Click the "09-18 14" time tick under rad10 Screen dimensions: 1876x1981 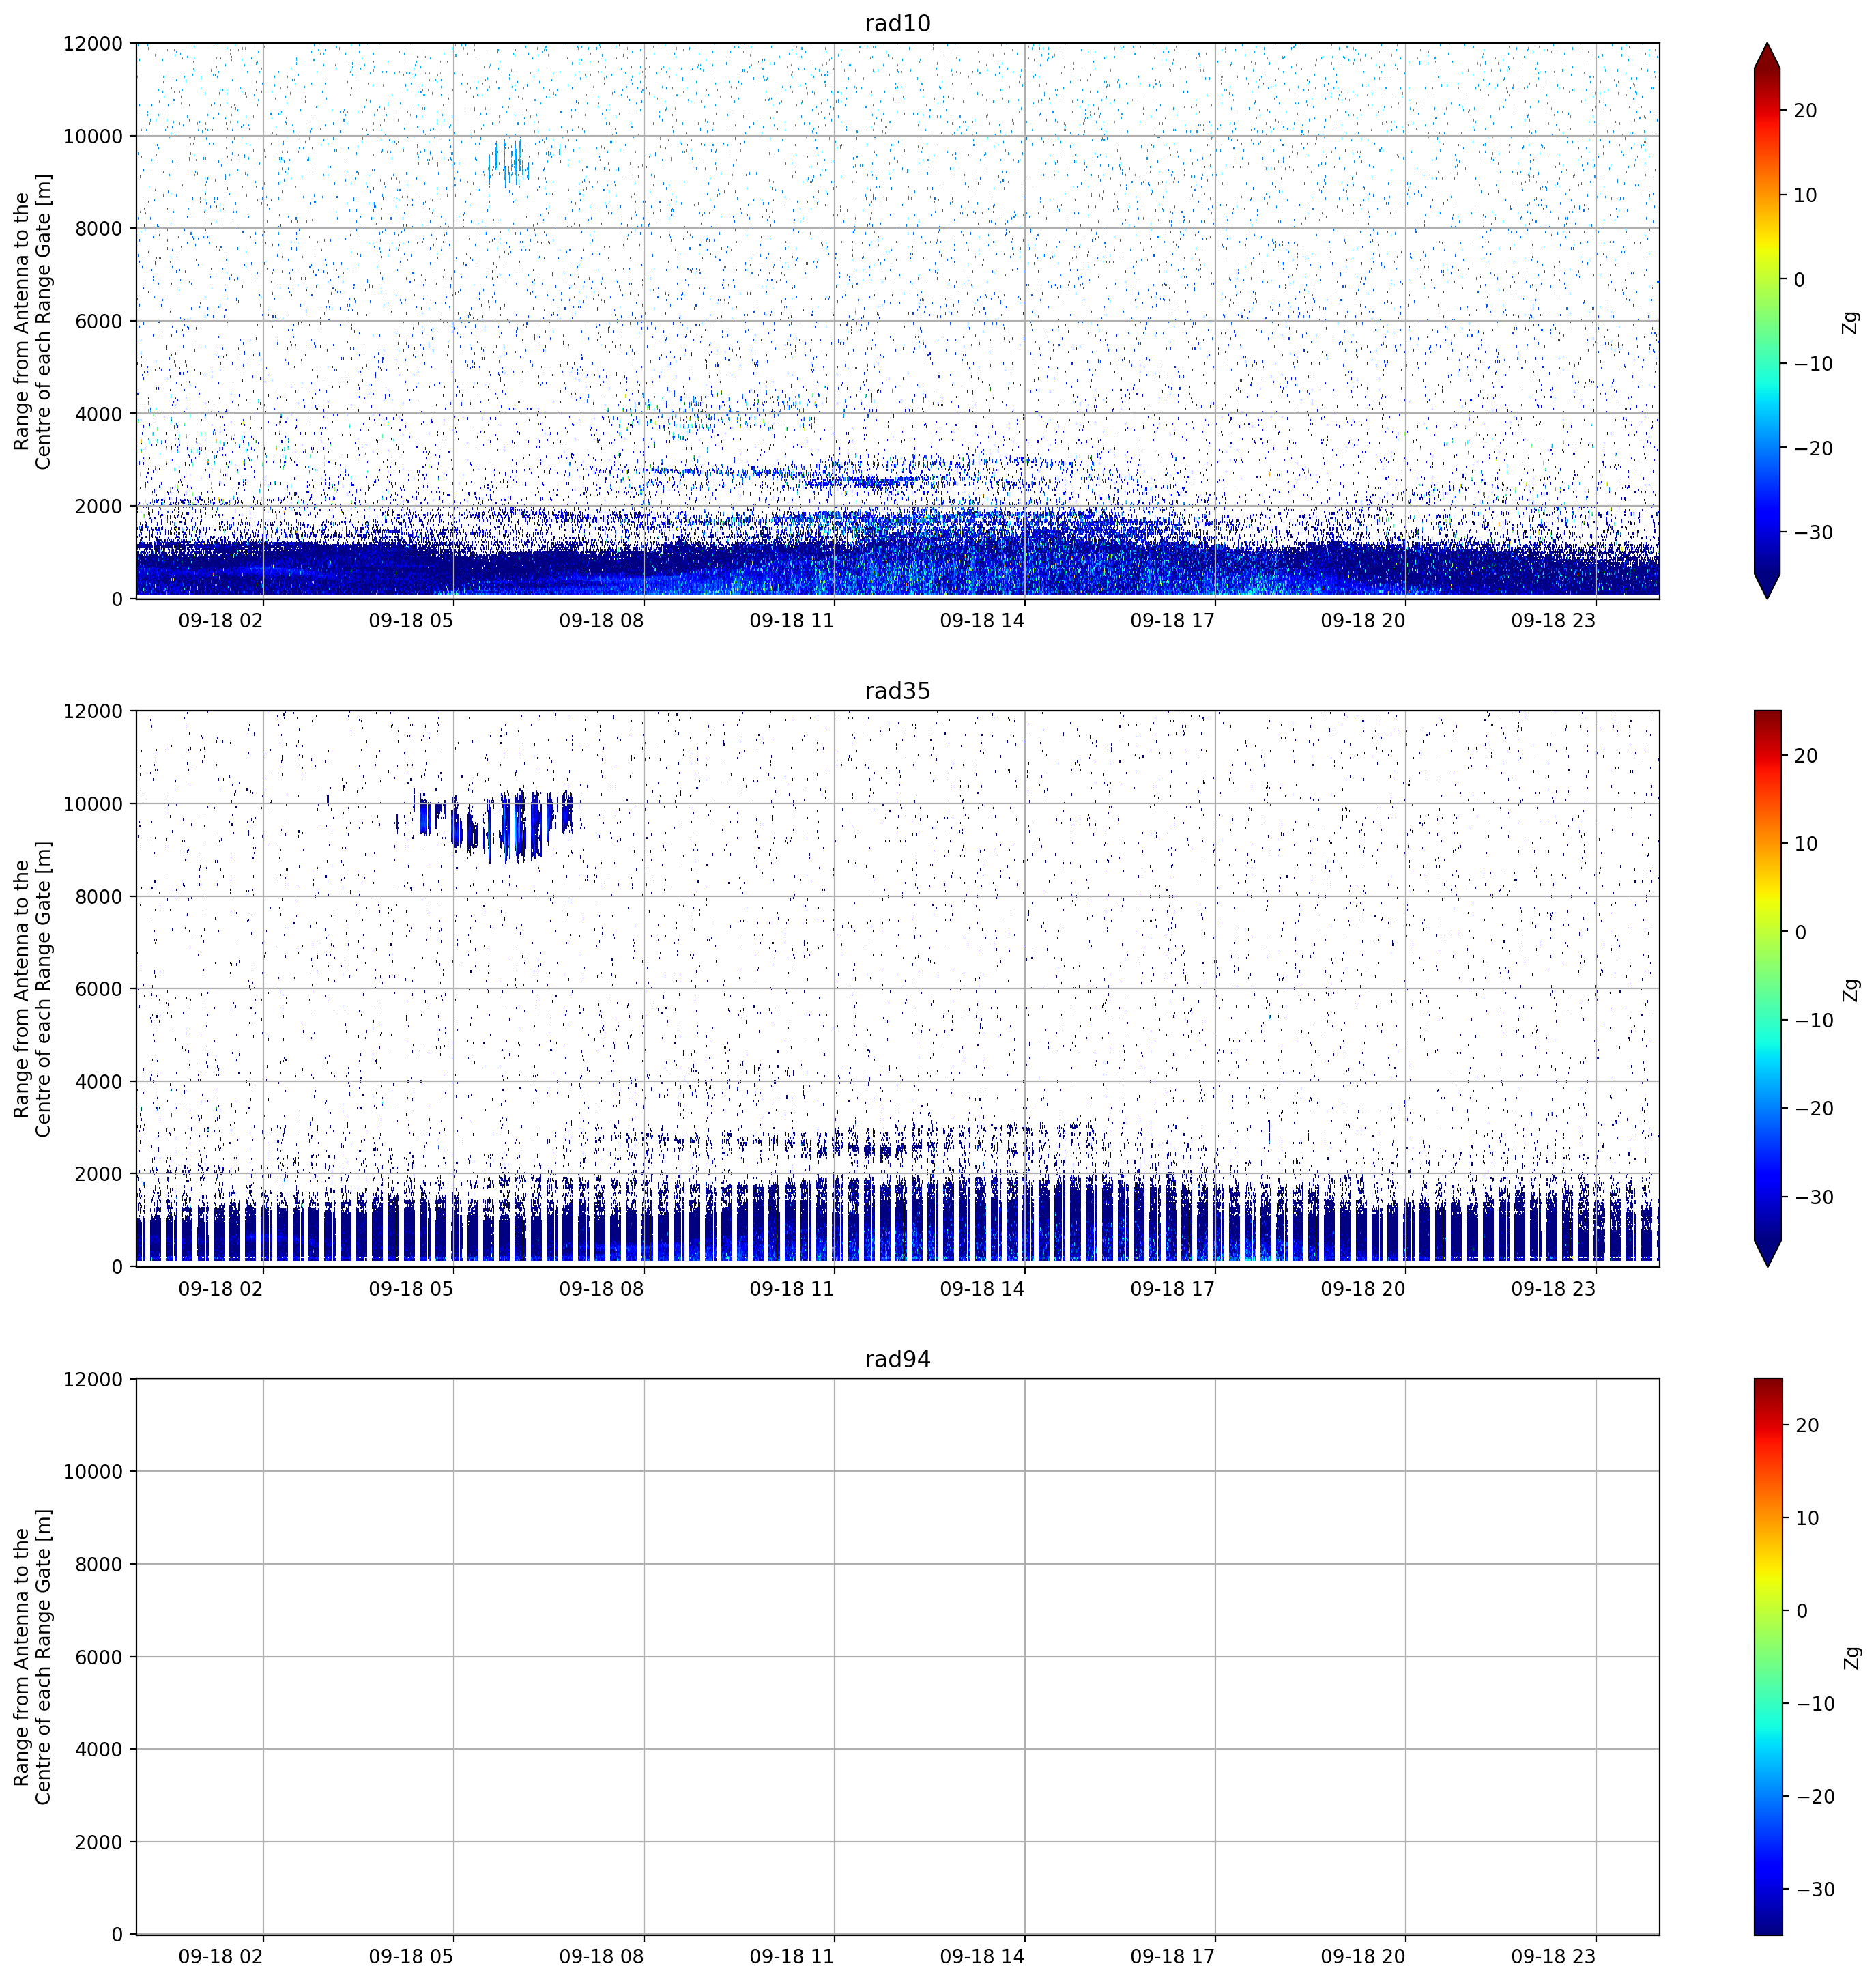click(982, 621)
